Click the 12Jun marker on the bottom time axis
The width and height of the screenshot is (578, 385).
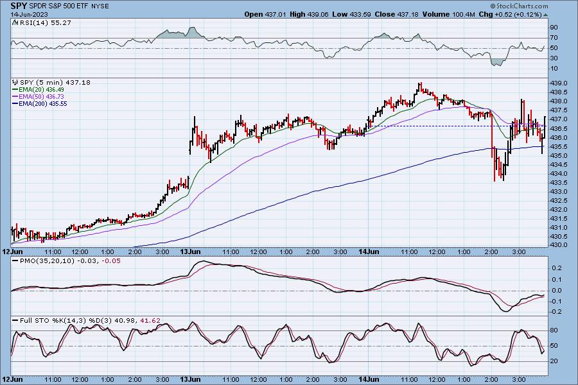tap(13, 379)
